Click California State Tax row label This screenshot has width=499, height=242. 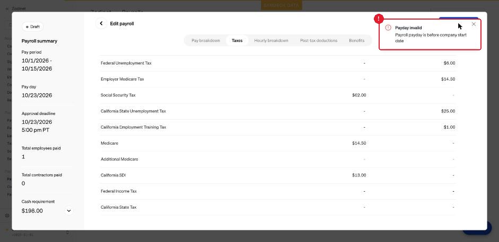click(118, 208)
